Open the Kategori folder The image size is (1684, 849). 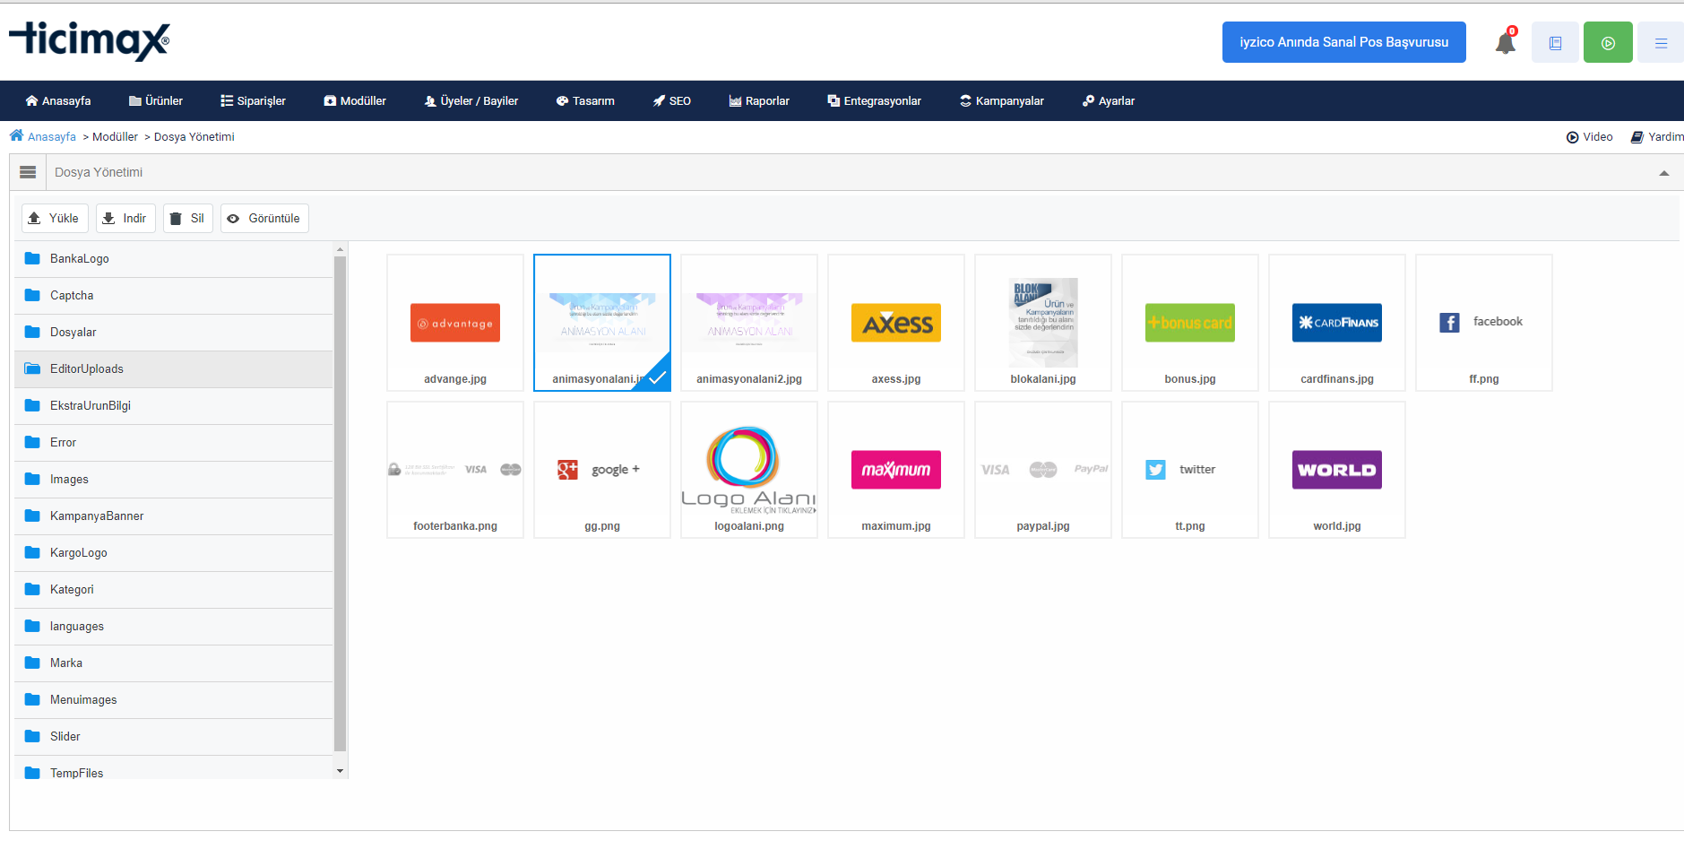coord(174,589)
